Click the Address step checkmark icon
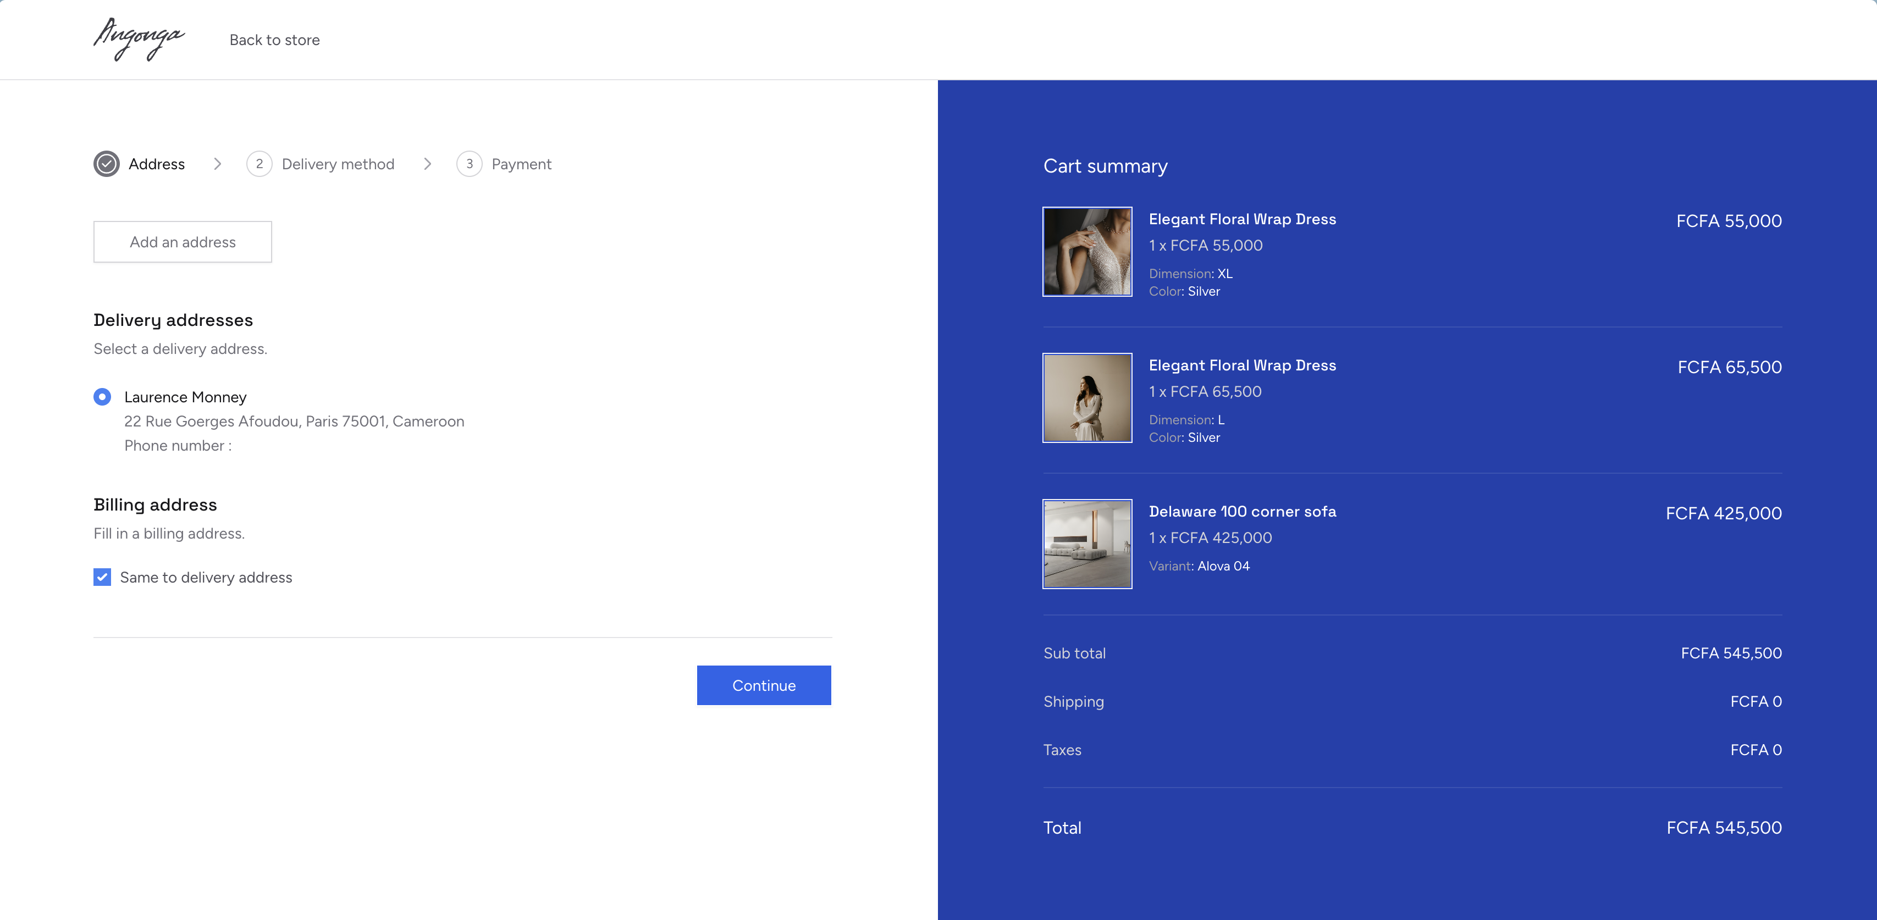Screen dimensions: 1877x920 coord(106,164)
